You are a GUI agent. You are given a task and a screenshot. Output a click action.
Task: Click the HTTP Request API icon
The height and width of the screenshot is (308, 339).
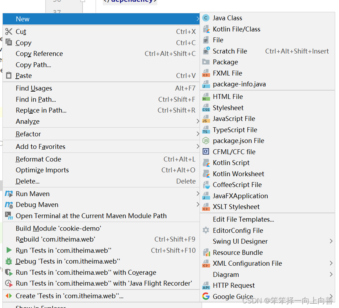[x=206, y=286]
